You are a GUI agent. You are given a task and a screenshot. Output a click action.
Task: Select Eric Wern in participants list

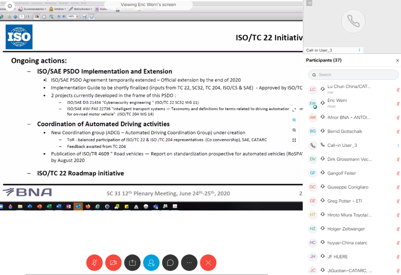tap(337, 100)
